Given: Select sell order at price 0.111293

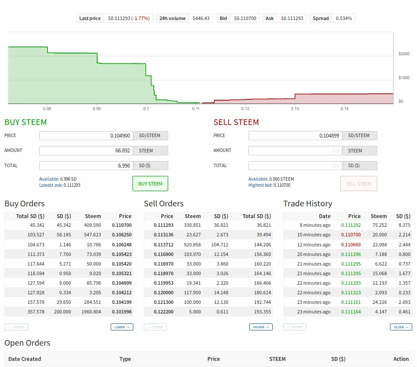Looking at the screenshot, I should 208,225.
